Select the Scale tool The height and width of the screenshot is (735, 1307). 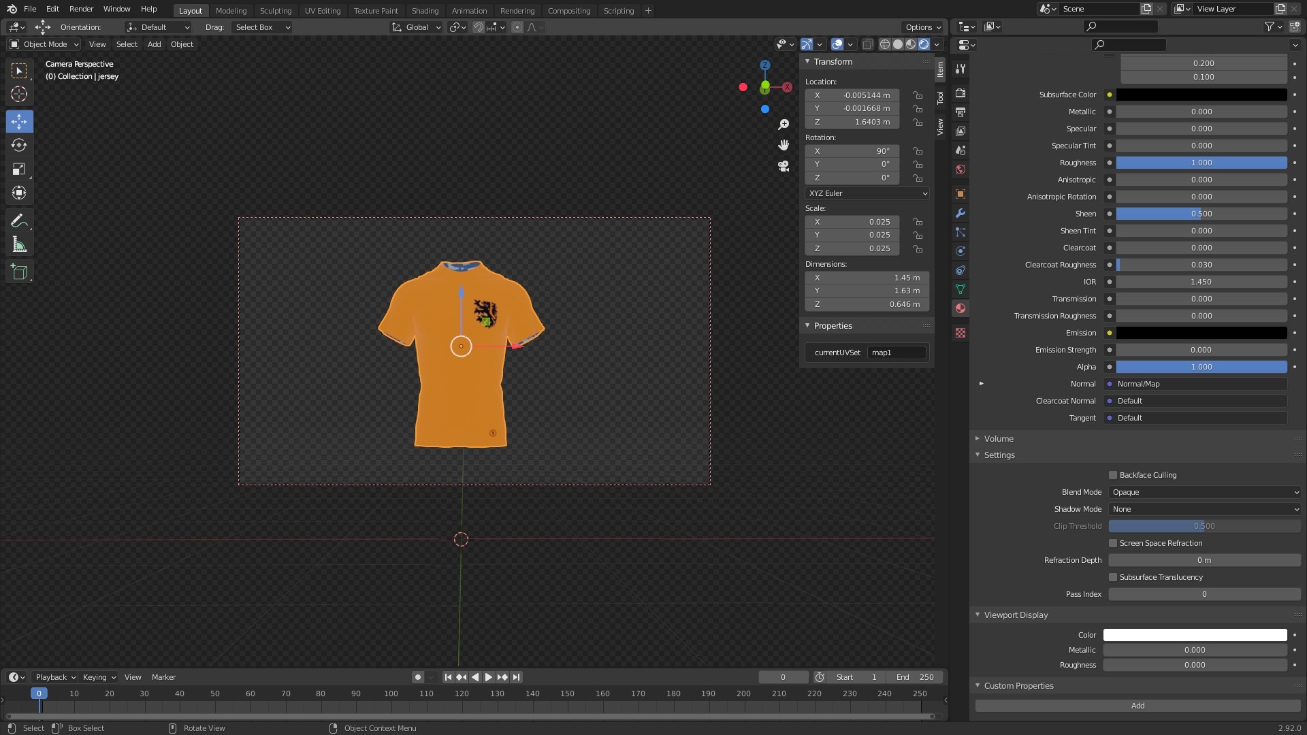click(19, 169)
